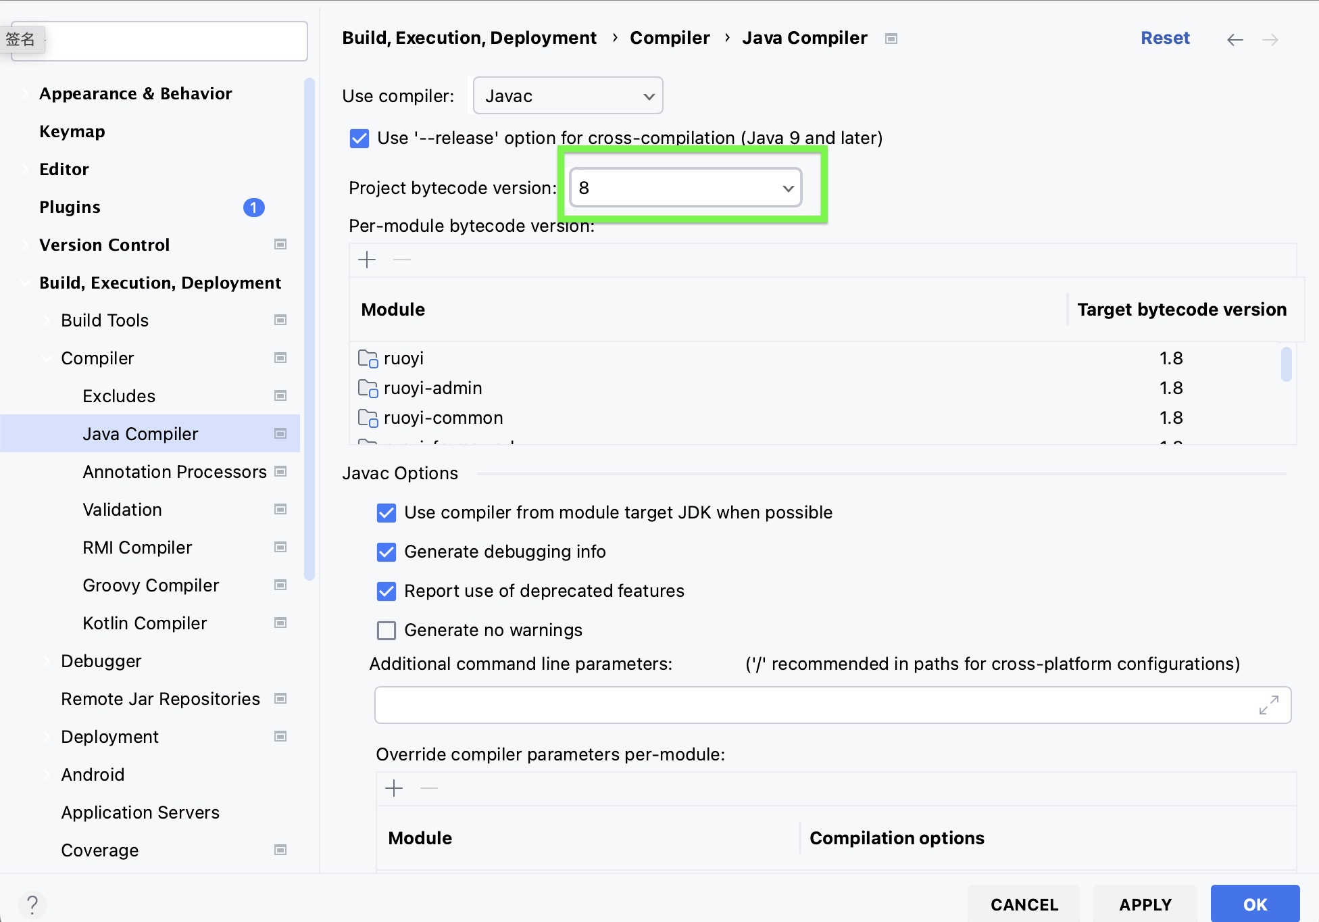Add a per-module compiler override
The width and height of the screenshot is (1319, 922).
click(x=394, y=788)
